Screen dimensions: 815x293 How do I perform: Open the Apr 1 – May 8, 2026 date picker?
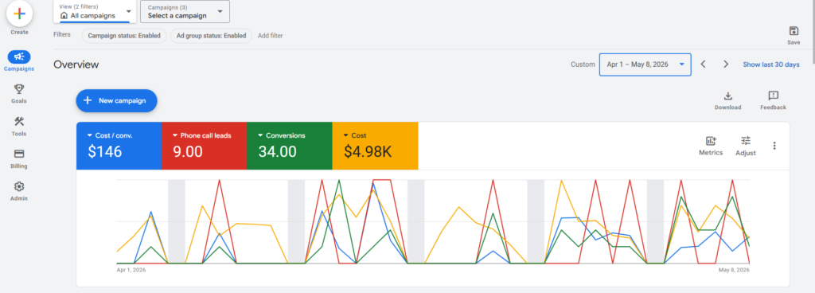(x=645, y=64)
